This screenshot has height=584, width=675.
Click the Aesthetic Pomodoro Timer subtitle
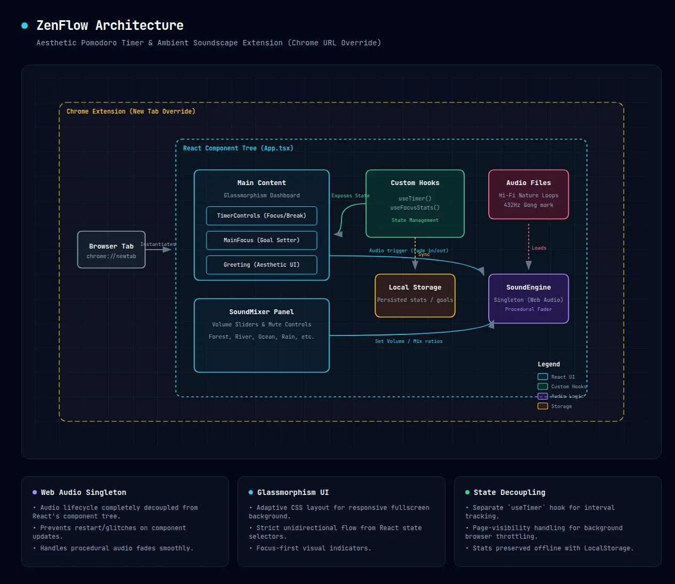pyautogui.click(x=209, y=43)
